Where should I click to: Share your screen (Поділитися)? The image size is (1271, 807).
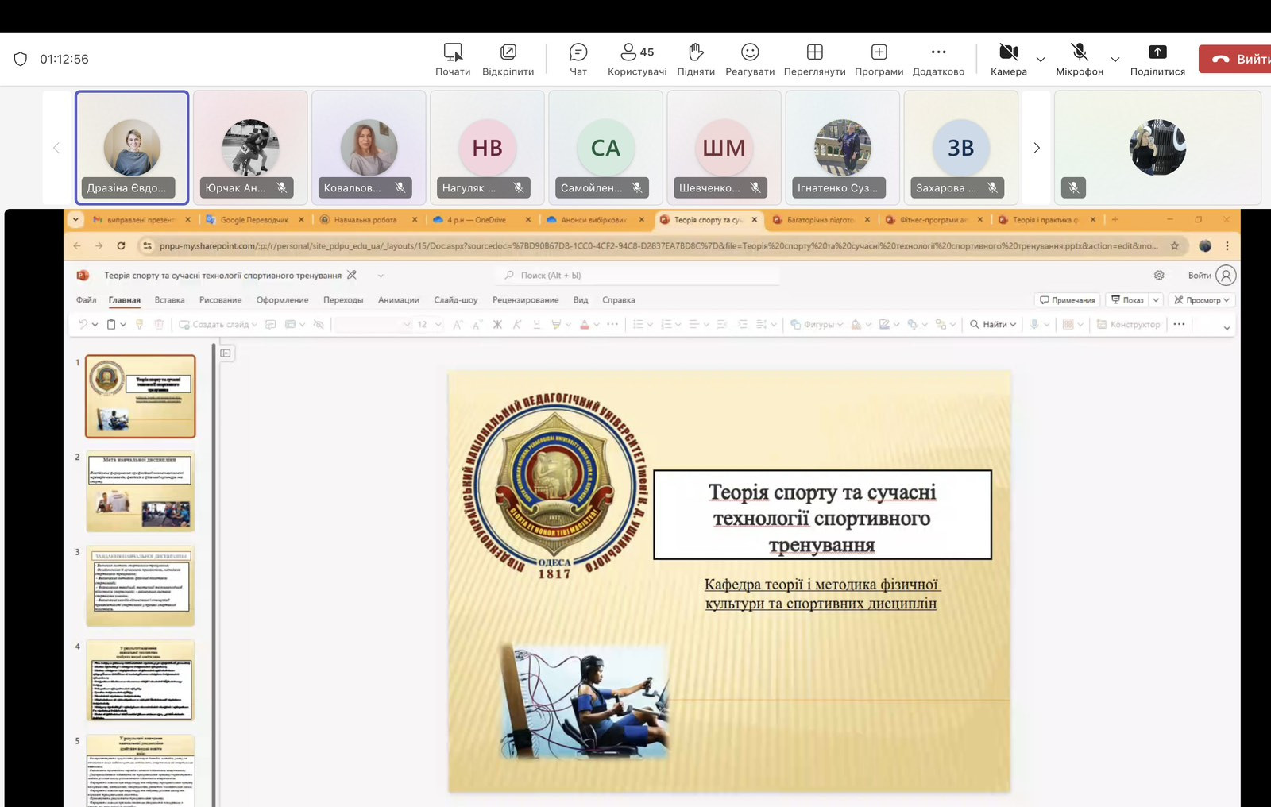point(1157,60)
